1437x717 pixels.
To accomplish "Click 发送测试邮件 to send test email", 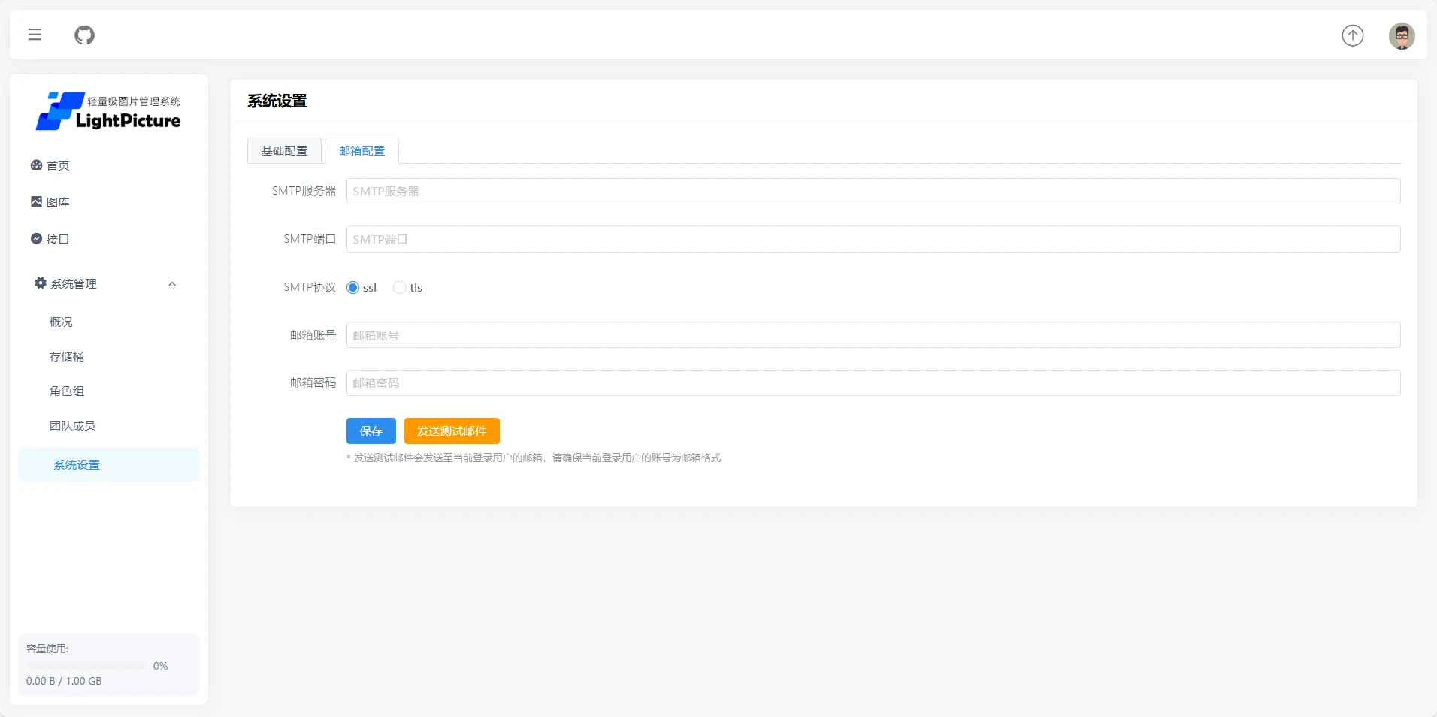I will pos(451,431).
